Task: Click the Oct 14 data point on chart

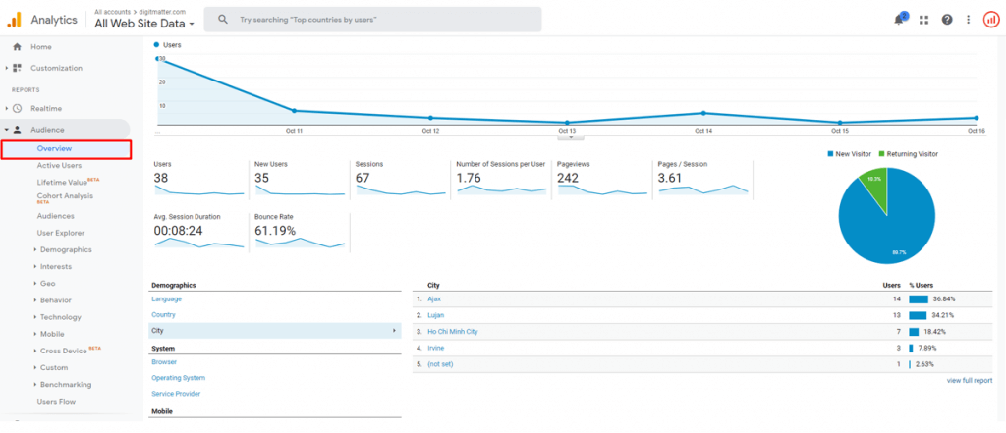Action: 703,113
